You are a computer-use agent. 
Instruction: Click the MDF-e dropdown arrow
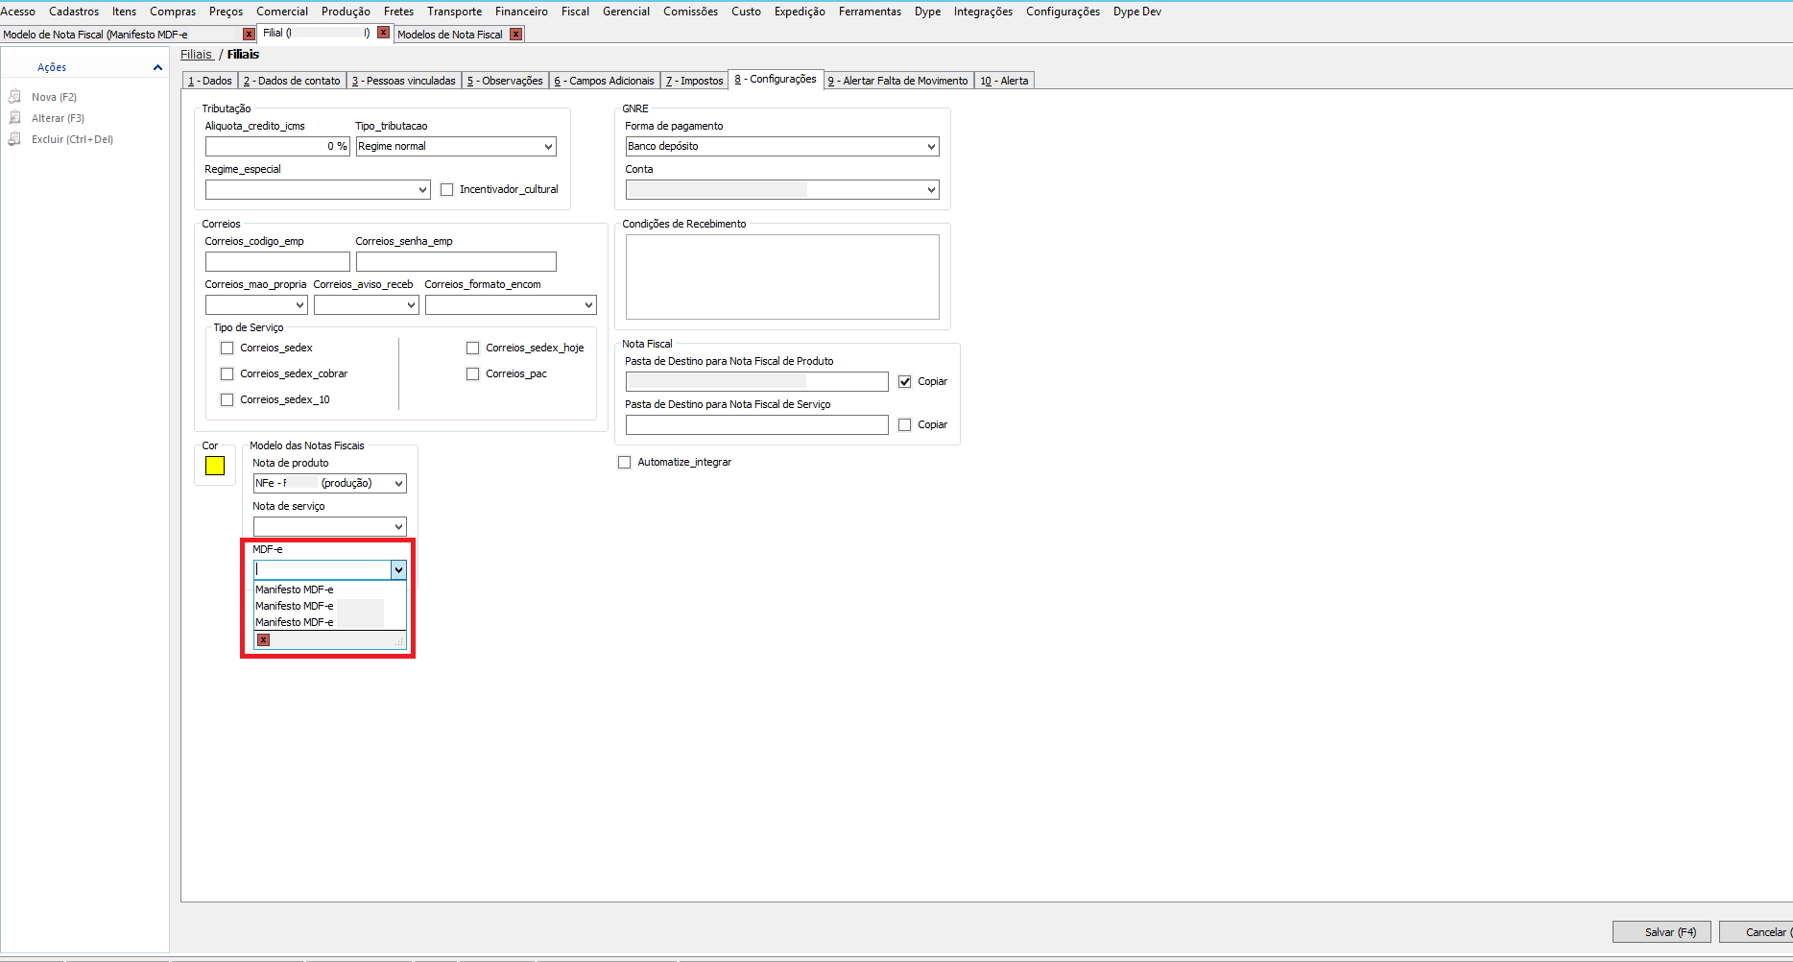(x=398, y=570)
